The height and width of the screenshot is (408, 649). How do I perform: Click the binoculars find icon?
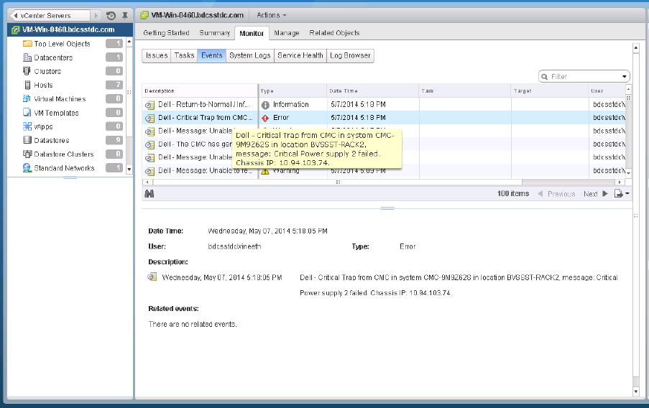[149, 194]
